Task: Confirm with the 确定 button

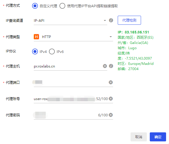Action: point(158,137)
